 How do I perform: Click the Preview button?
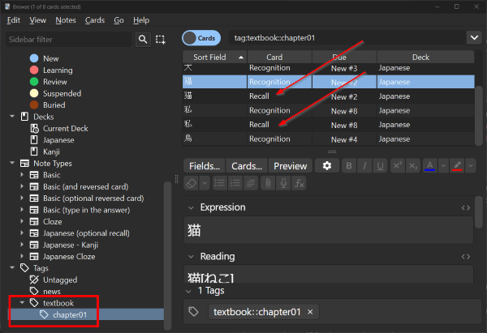click(290, 166)
